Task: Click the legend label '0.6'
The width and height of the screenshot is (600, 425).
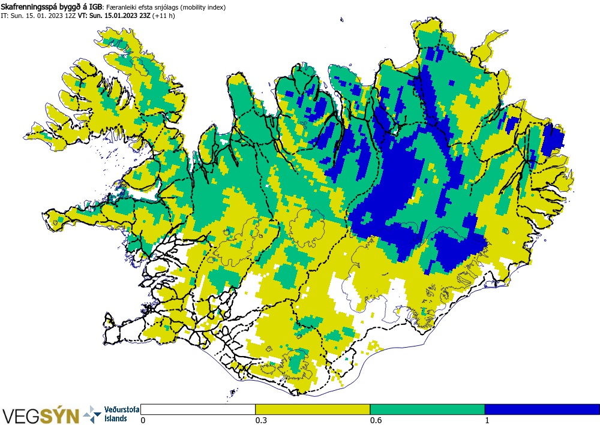Action: [x=376, y=420]
